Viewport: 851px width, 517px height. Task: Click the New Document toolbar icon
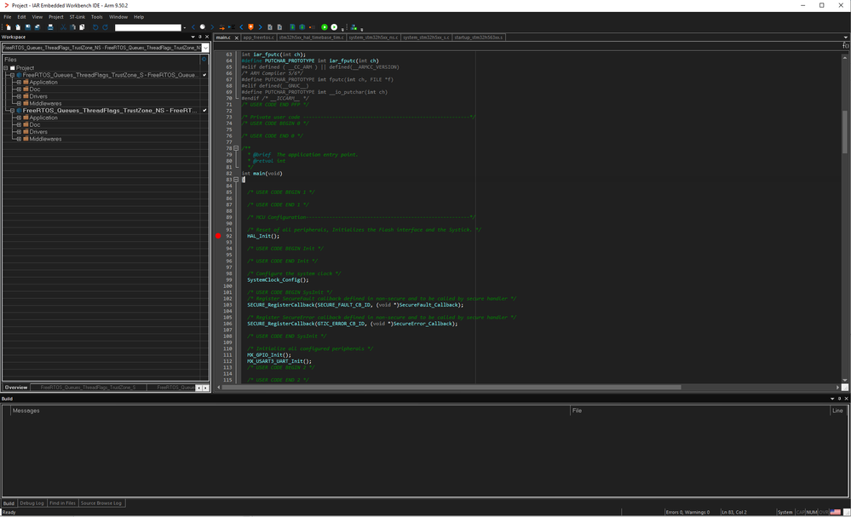(x=9, y=27)
